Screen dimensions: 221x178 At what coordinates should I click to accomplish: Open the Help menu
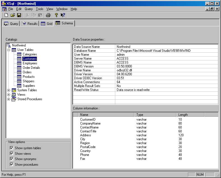coord(74,9)
